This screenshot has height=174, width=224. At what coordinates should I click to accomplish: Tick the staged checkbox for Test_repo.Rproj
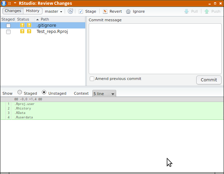8,32
